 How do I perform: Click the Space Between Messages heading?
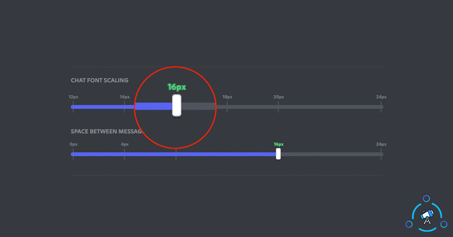106,131
